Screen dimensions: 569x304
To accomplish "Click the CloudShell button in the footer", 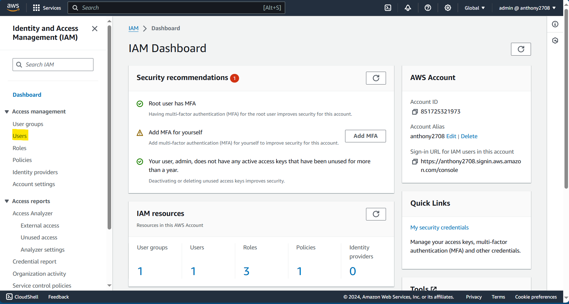I will [x=22, y=297].
